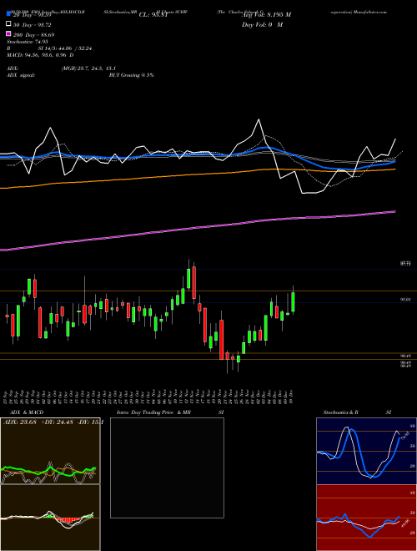Click the 95.01 price level label
The height and width of the screenshot is (551, 417).
click(406, 300)
